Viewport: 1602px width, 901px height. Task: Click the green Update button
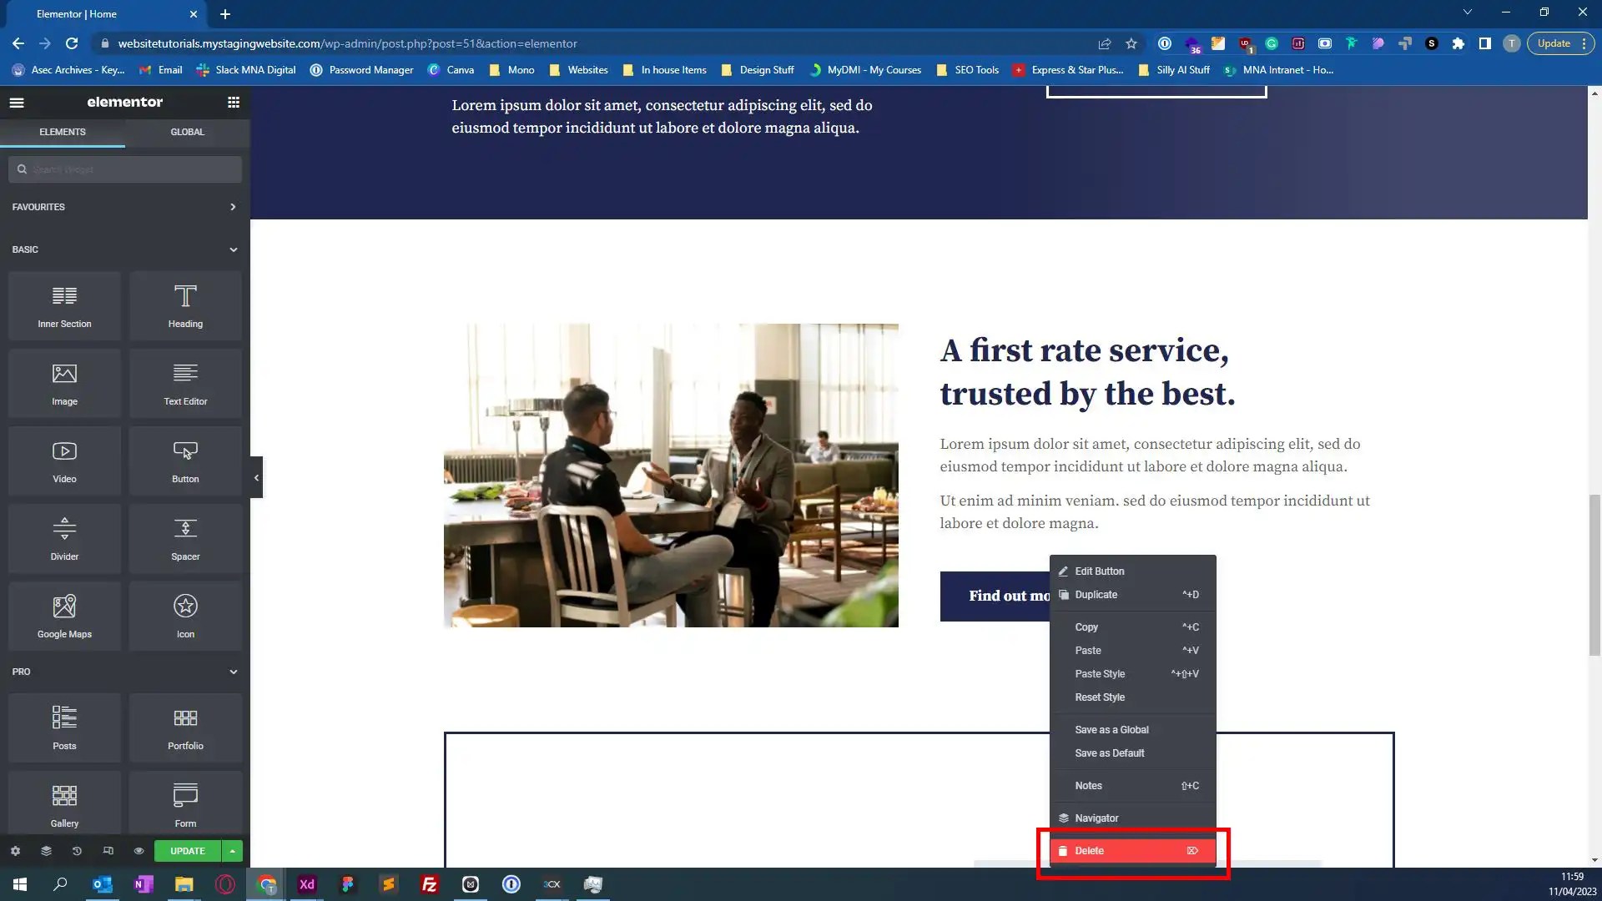pos(187,851)
